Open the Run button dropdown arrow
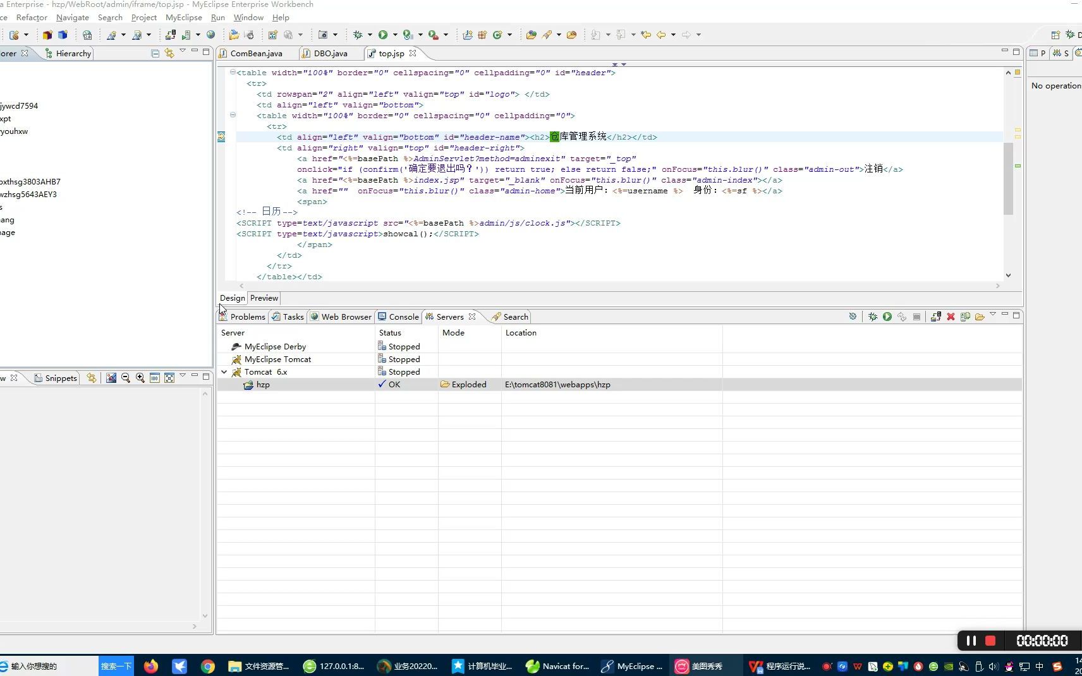The image size is (1082, 676). click(x=395, y=35)
